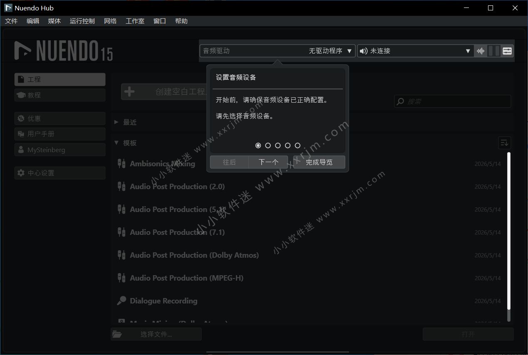Open 中心设置 (Hub Settings) gear item
This screenshot has width=528, height=355.
[x=60, y=173]
